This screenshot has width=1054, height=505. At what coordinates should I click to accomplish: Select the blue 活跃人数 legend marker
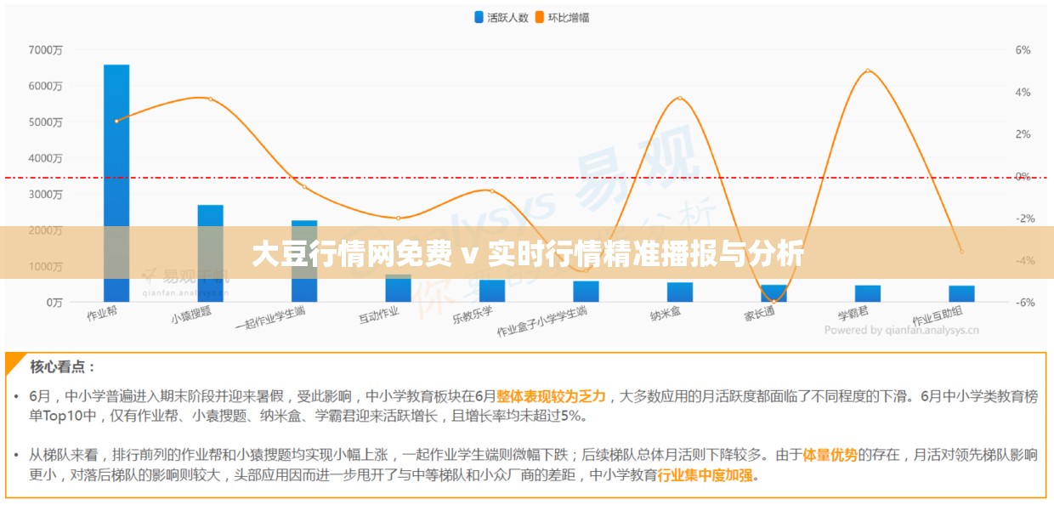click(479, 14)
